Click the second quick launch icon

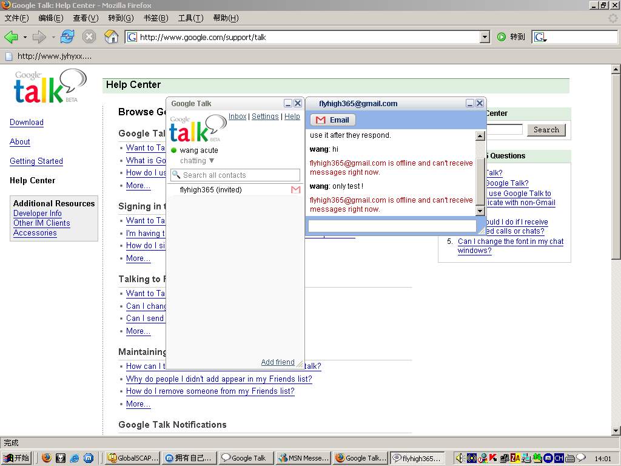61,458
